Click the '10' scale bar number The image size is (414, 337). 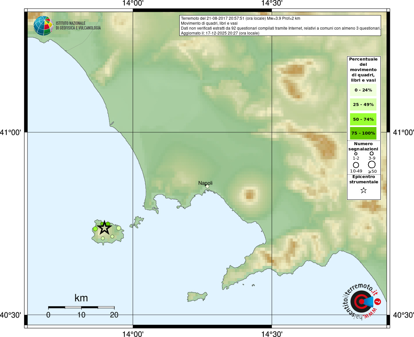click(81, 315)
